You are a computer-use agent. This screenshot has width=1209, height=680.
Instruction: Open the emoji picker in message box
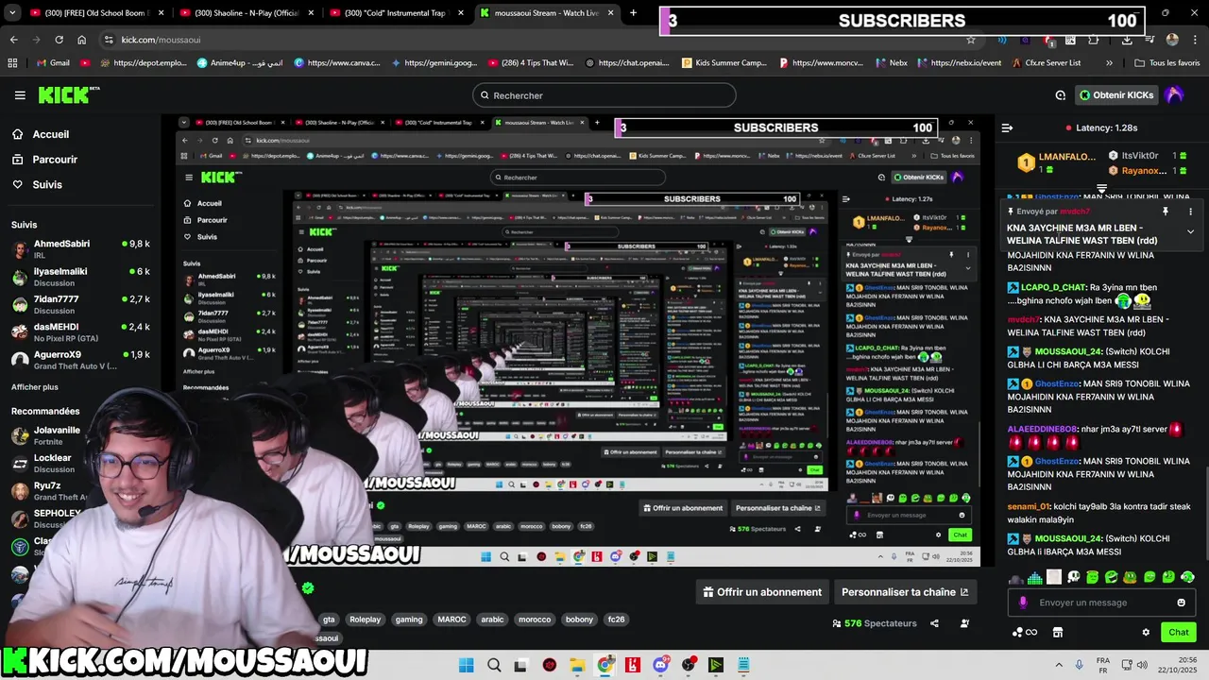[x=1181, y=603]
